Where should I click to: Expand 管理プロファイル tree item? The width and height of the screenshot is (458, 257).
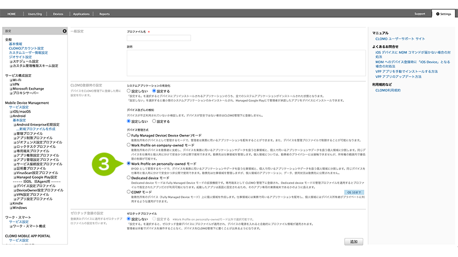(x=15, y=134)
